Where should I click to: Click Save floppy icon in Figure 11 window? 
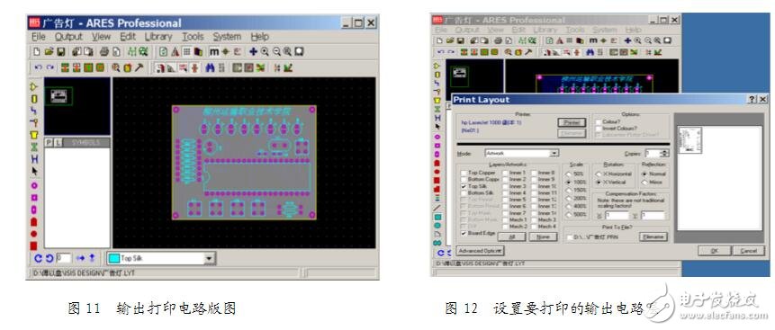coord(61,51)
